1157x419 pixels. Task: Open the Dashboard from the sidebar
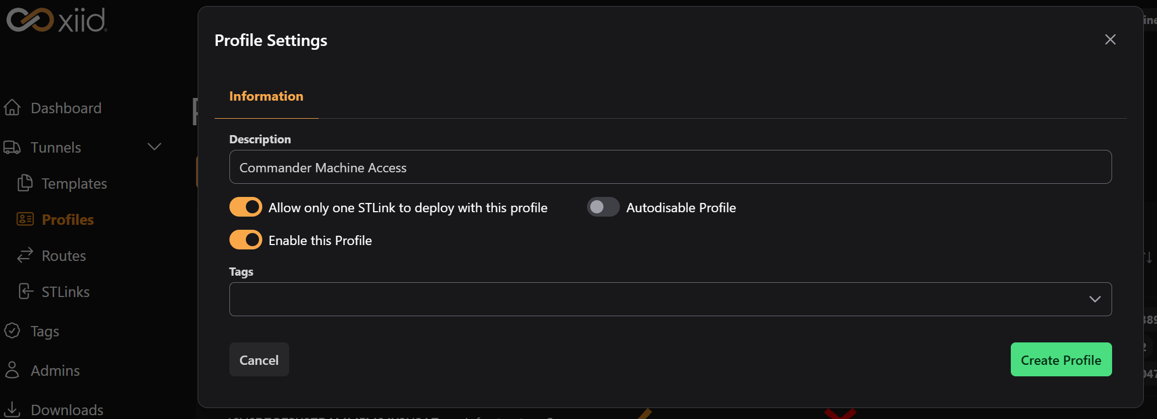(x=66, y=108)
